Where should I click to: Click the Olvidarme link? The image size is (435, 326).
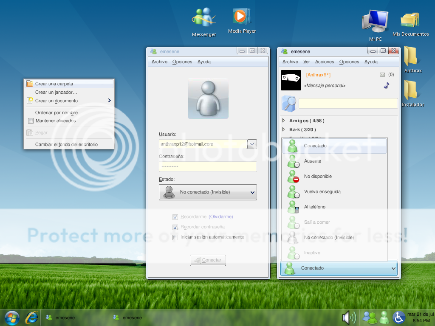220,216
